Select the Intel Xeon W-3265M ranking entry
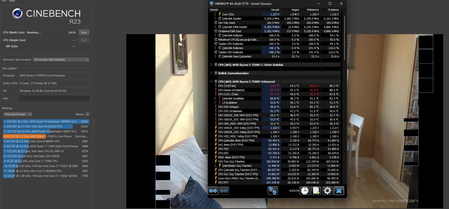Viewport: 449px width, 209px height. (46, 127)
